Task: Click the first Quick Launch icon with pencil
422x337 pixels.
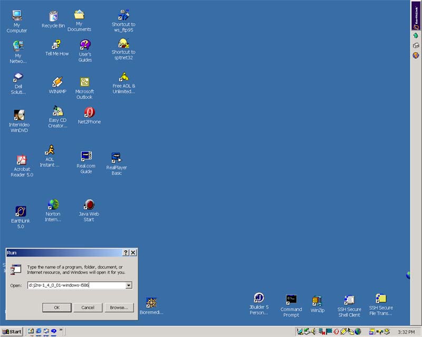Action: (x=31, y=331)
